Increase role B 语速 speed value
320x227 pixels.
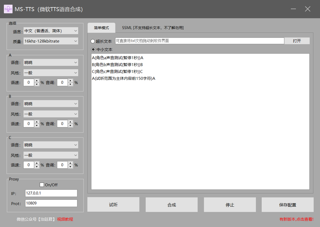[37, 122]
